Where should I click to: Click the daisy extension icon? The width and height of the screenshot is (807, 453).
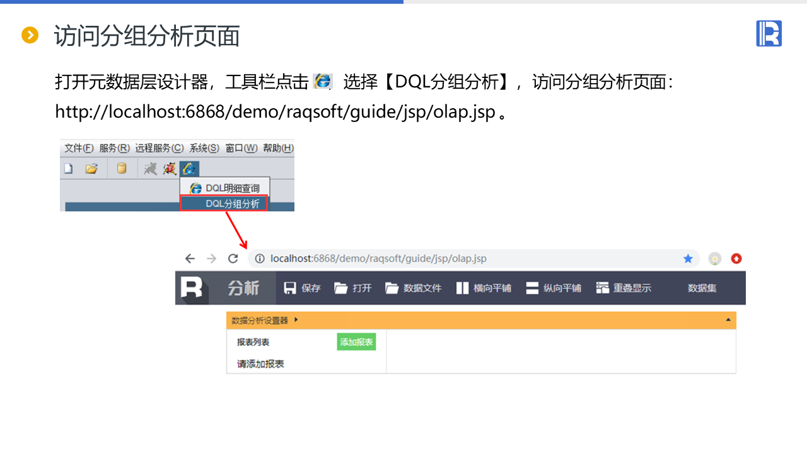click(714, 259)
